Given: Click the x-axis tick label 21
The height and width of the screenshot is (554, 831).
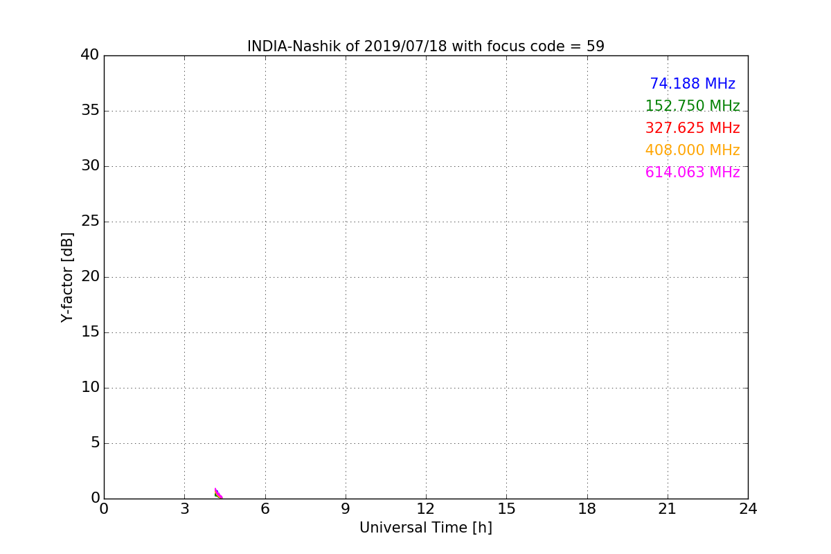Looking at the screenshot, I should point(668,509).
